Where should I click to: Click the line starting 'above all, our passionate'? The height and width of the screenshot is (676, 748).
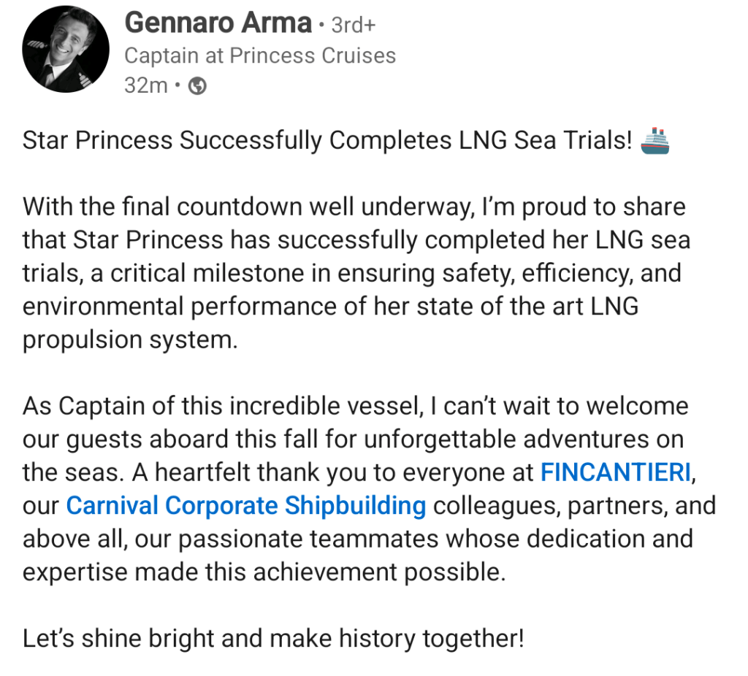[x=357, y=539]
